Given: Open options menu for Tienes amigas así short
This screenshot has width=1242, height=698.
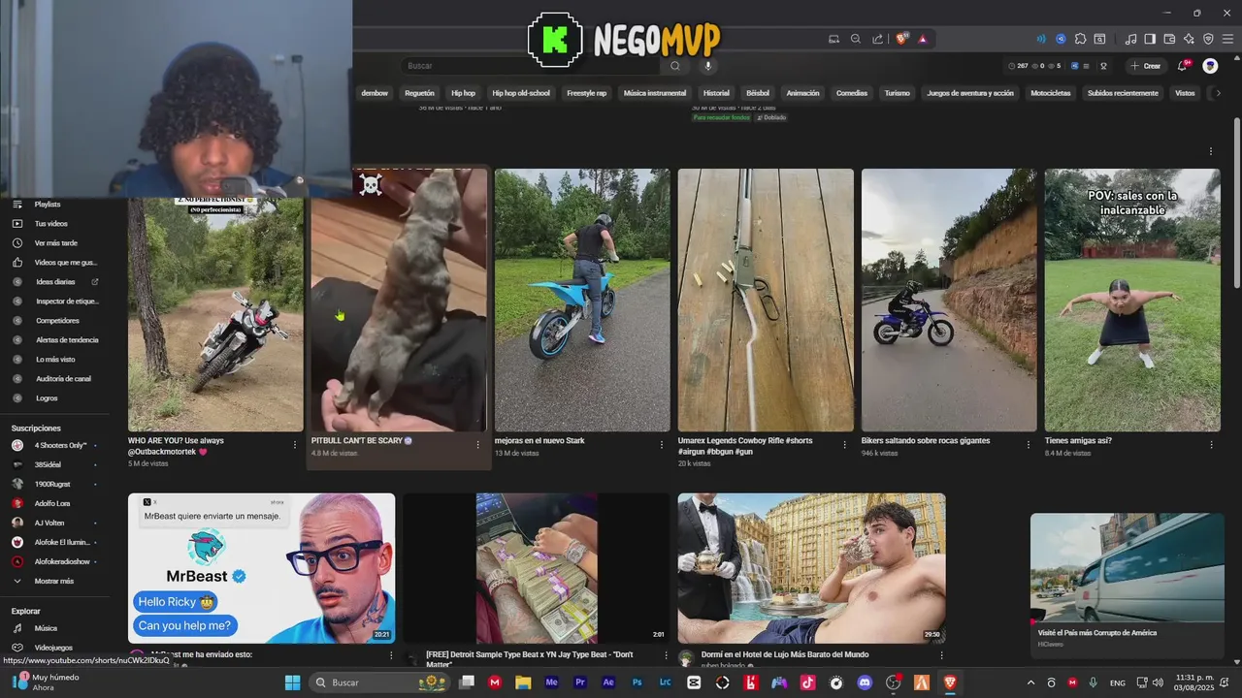Looking at the screenshot, I should tap(1211, 444).
